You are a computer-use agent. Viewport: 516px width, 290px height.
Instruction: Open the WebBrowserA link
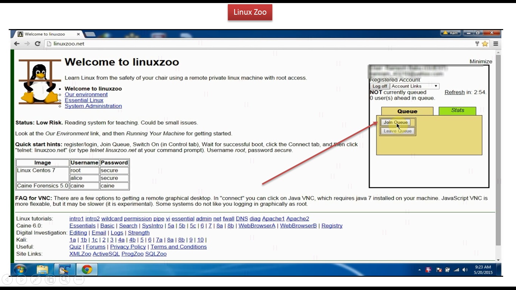click(x=257, y=226)
